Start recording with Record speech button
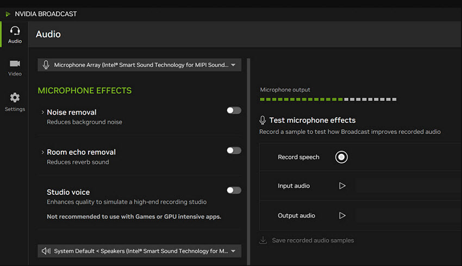462x266 pixels. [x=341, y=157]
